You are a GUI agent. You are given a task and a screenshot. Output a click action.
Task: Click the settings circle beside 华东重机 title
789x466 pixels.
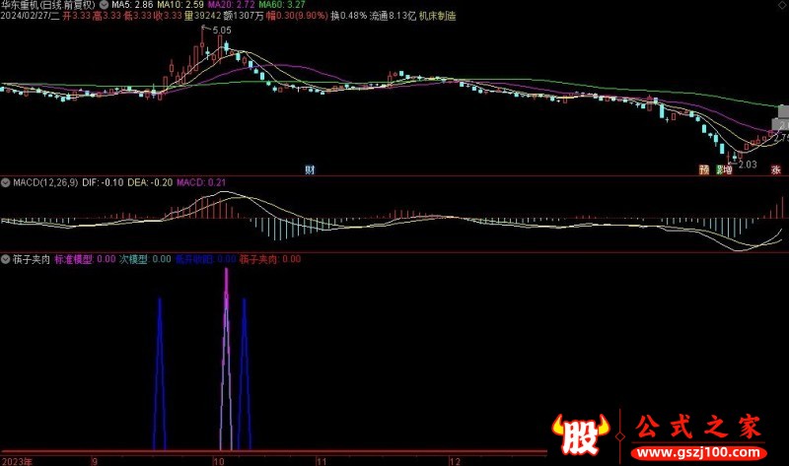tap(105, 5)
